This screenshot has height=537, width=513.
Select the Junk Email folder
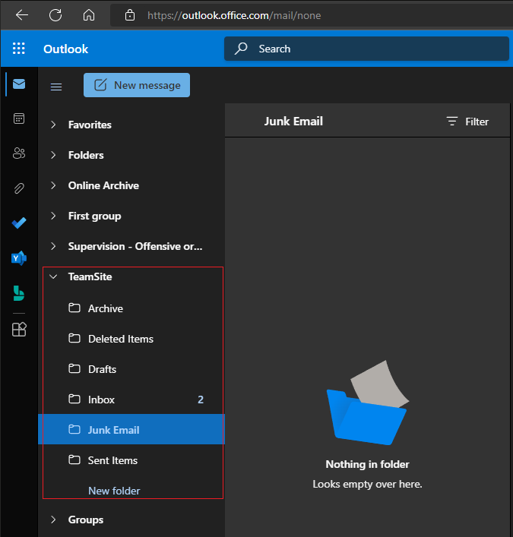click(131, 429)
